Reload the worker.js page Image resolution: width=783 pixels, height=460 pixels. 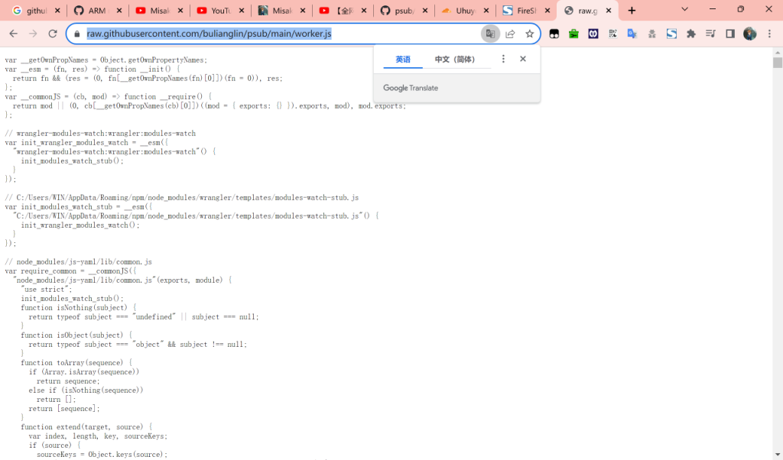coord(53,34)
